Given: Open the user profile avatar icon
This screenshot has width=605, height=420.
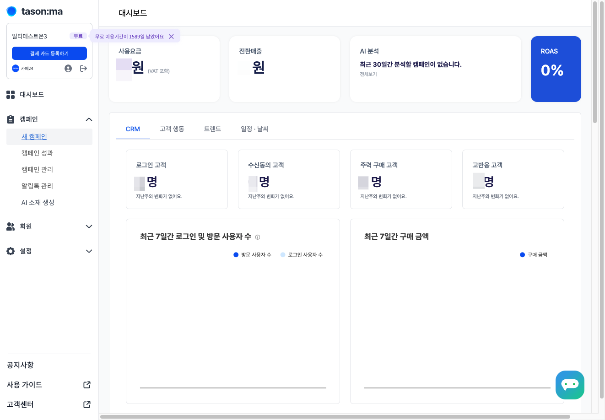Looking at the screenshot, I should pos(68,68).
